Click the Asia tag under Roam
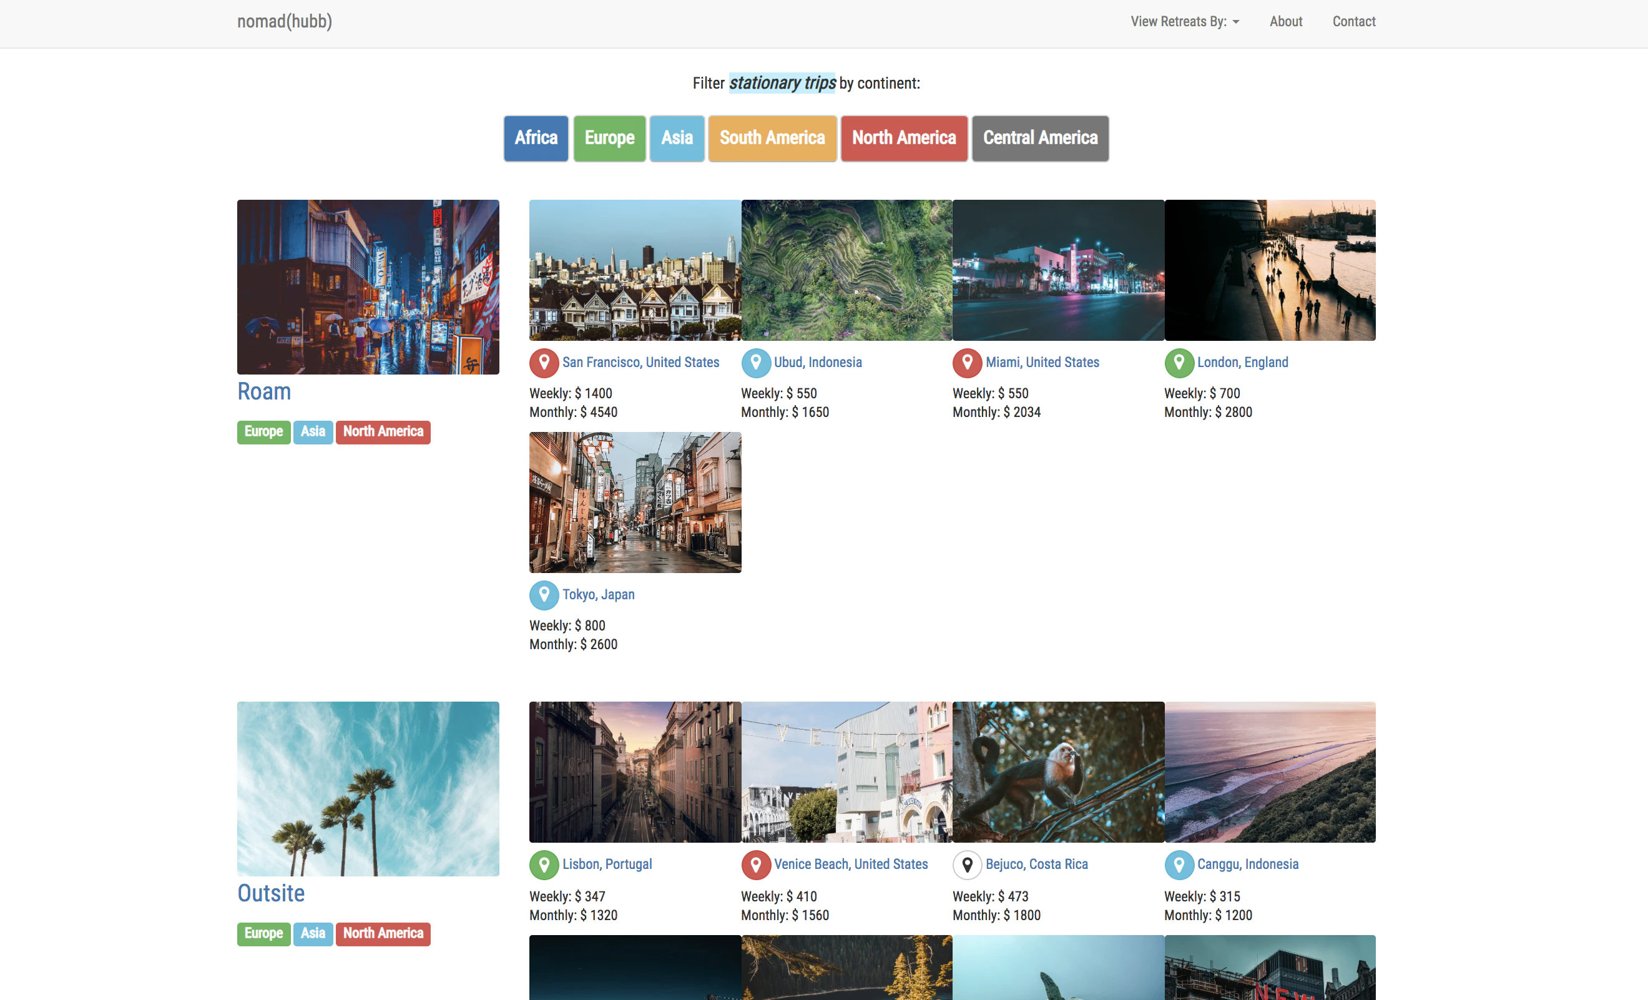Screen dimensions: 1648x1000 [x=312, y=431]
